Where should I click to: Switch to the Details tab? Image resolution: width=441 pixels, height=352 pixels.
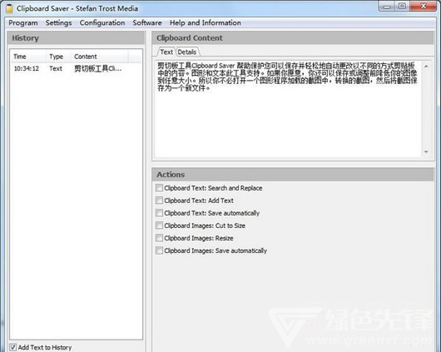pos(187,52)
